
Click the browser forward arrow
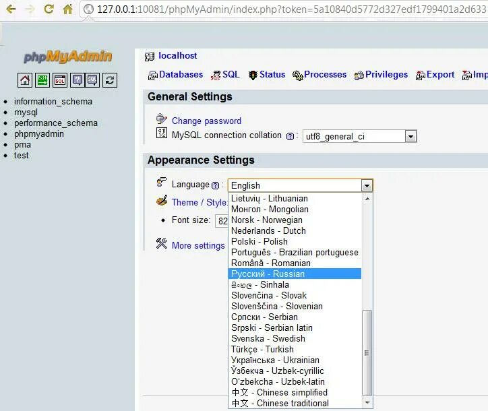point(30,9)
